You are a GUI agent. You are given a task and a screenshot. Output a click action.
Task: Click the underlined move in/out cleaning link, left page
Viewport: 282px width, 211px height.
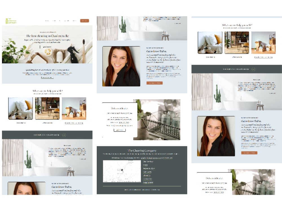click(x=74, y=123)
